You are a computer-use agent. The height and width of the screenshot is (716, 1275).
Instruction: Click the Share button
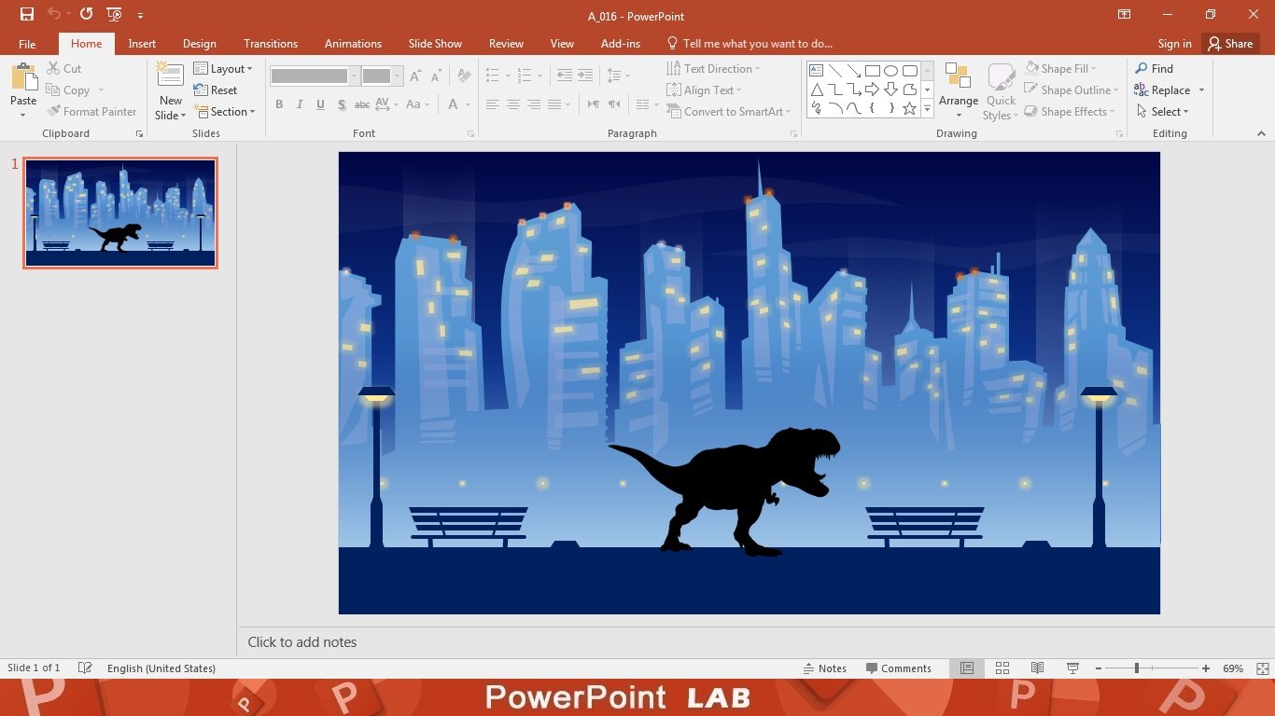point(1228,44)
